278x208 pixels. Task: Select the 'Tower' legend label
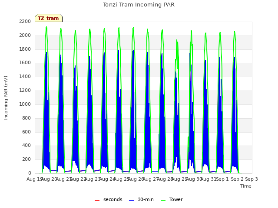[176, 199]
